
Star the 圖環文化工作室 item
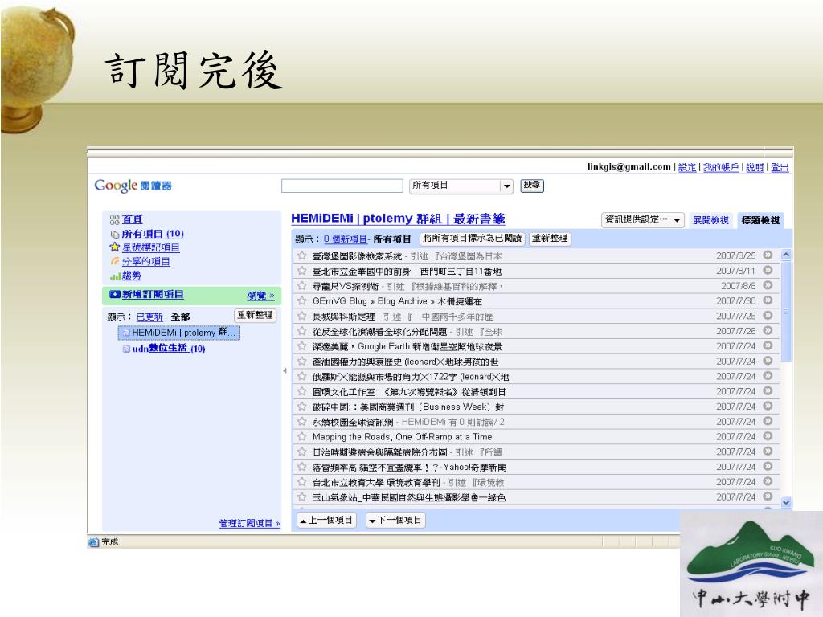pos(302,391)
